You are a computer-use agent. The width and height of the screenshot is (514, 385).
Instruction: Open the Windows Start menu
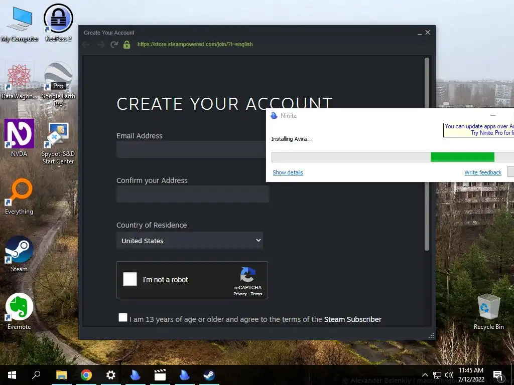click(12, 375)
